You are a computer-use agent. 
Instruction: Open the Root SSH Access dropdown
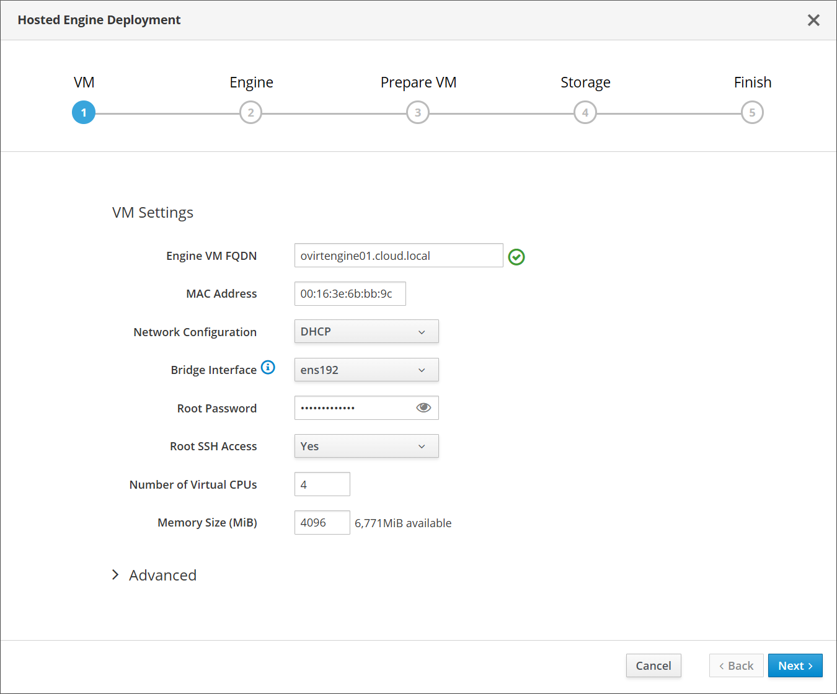[366, 446]
